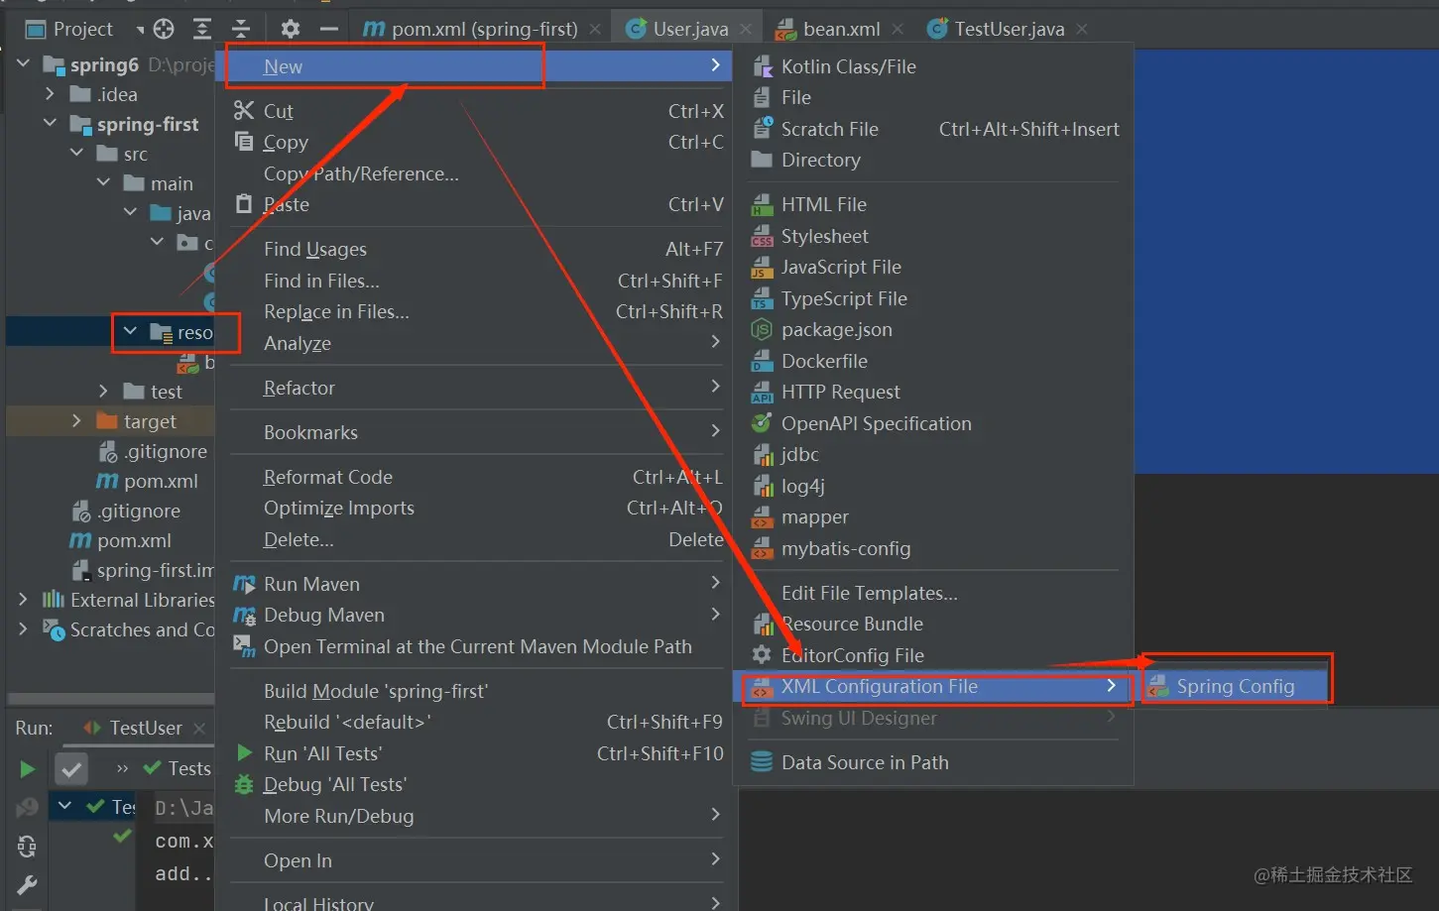1439x911 pixels.
Task: Choose Reformat Code menu entry
Action: pyautogui.click(x=328, y=477)
